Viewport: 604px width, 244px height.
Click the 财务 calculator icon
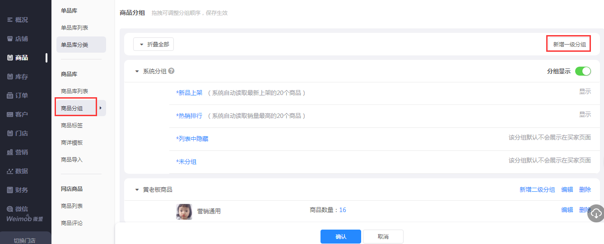point(10,190)
